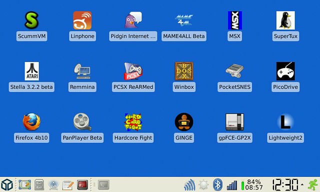
Task: Select the Remmina remote desktop icon
Action: point(82,71)
